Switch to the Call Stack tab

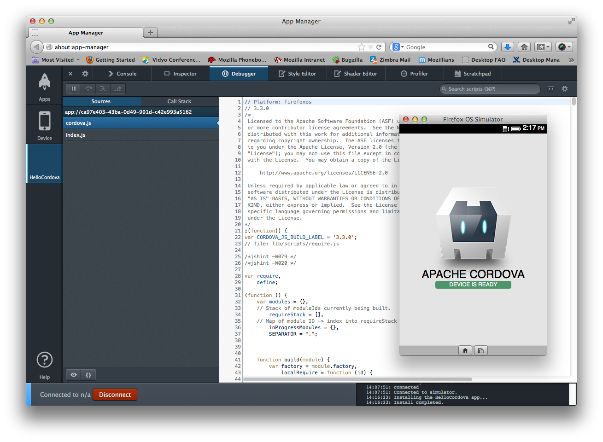pyautogui.click(x=179, y=101)
